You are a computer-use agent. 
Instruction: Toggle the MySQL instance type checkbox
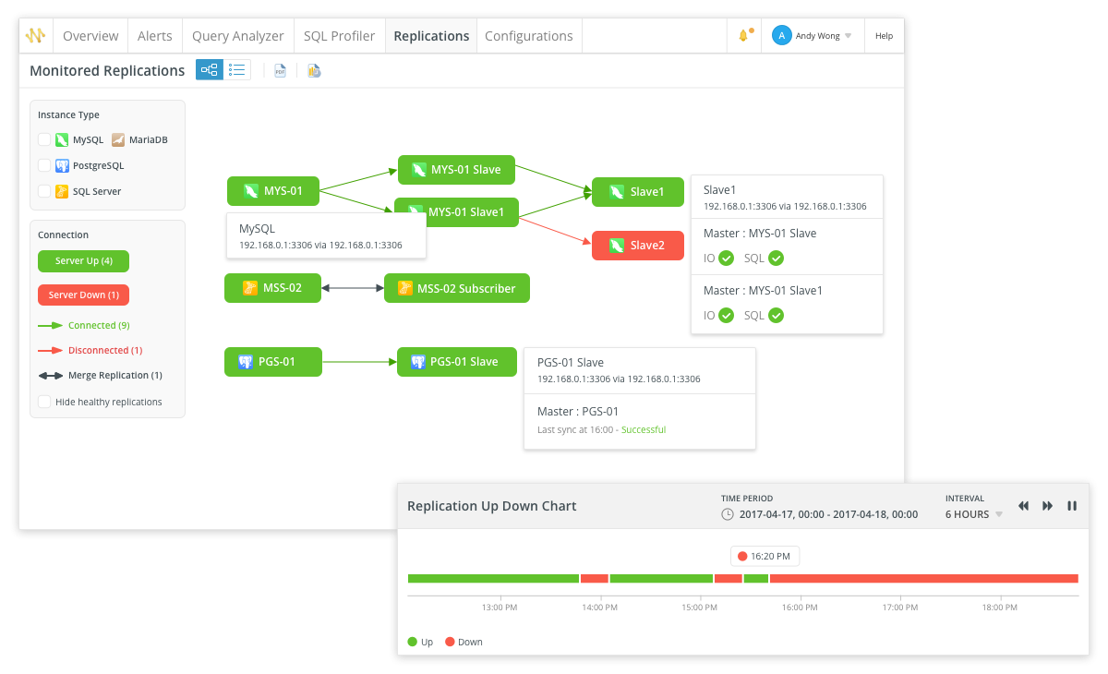point(44,140)
